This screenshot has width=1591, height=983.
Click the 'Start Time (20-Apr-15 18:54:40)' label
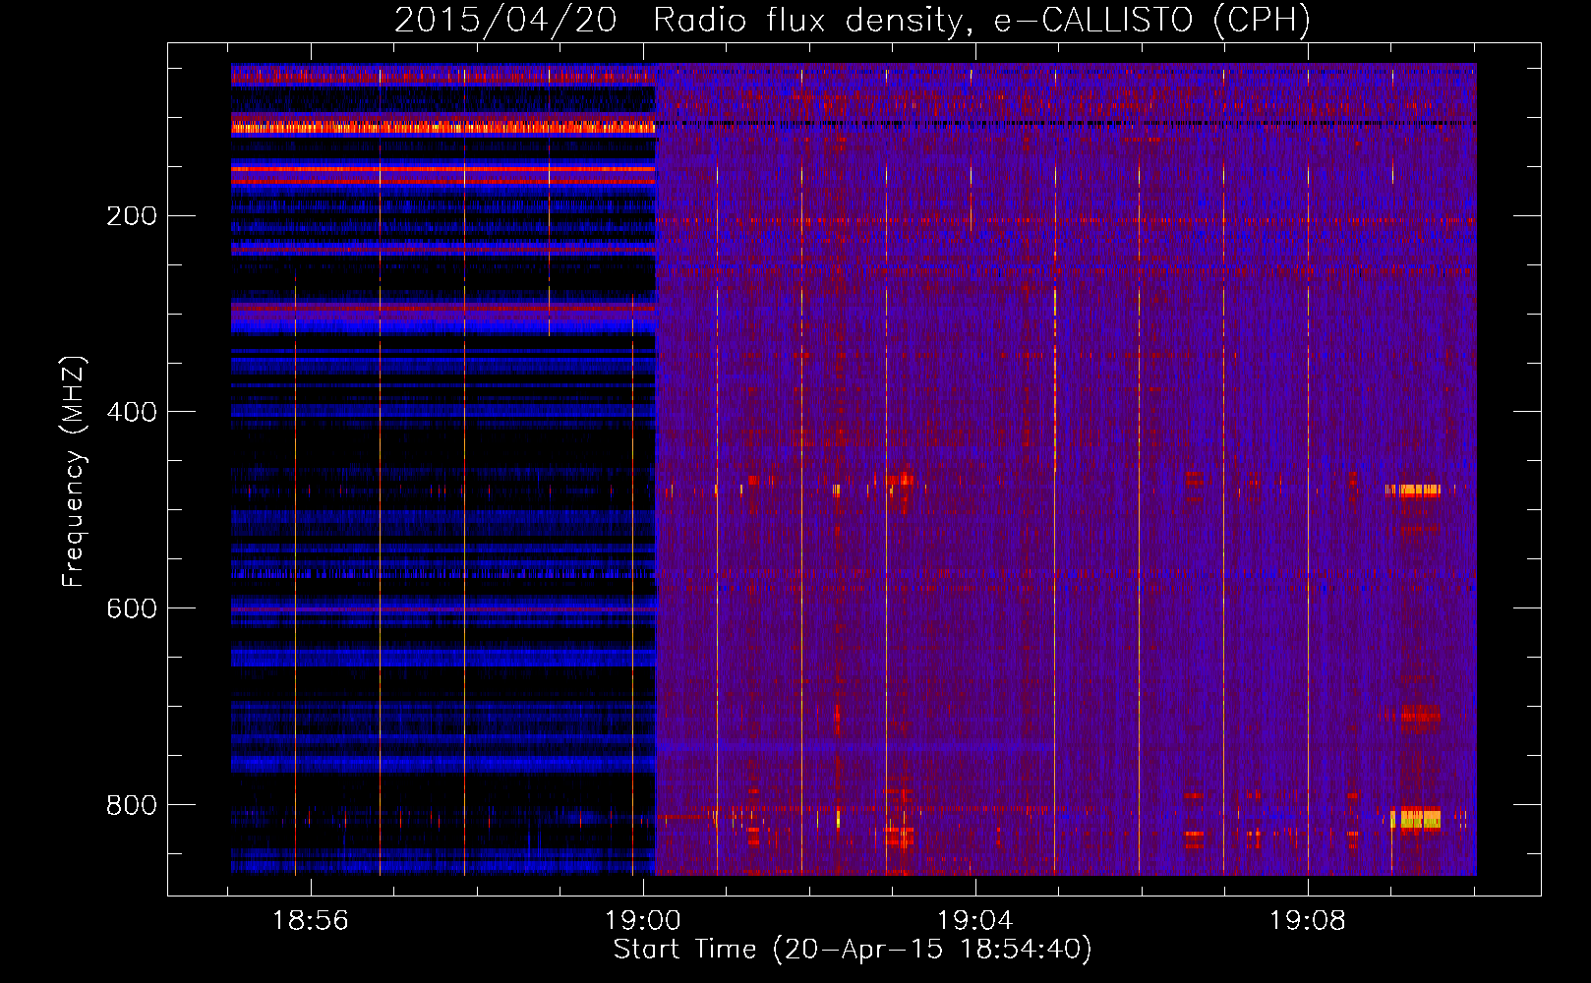(853, 950)
